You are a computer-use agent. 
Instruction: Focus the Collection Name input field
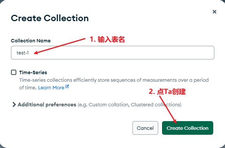pyautogui.click(x=113, y=53)
